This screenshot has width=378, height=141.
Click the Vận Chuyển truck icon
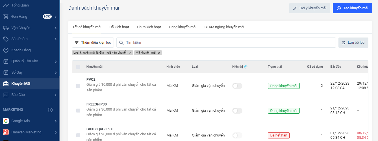click(6, 28)
